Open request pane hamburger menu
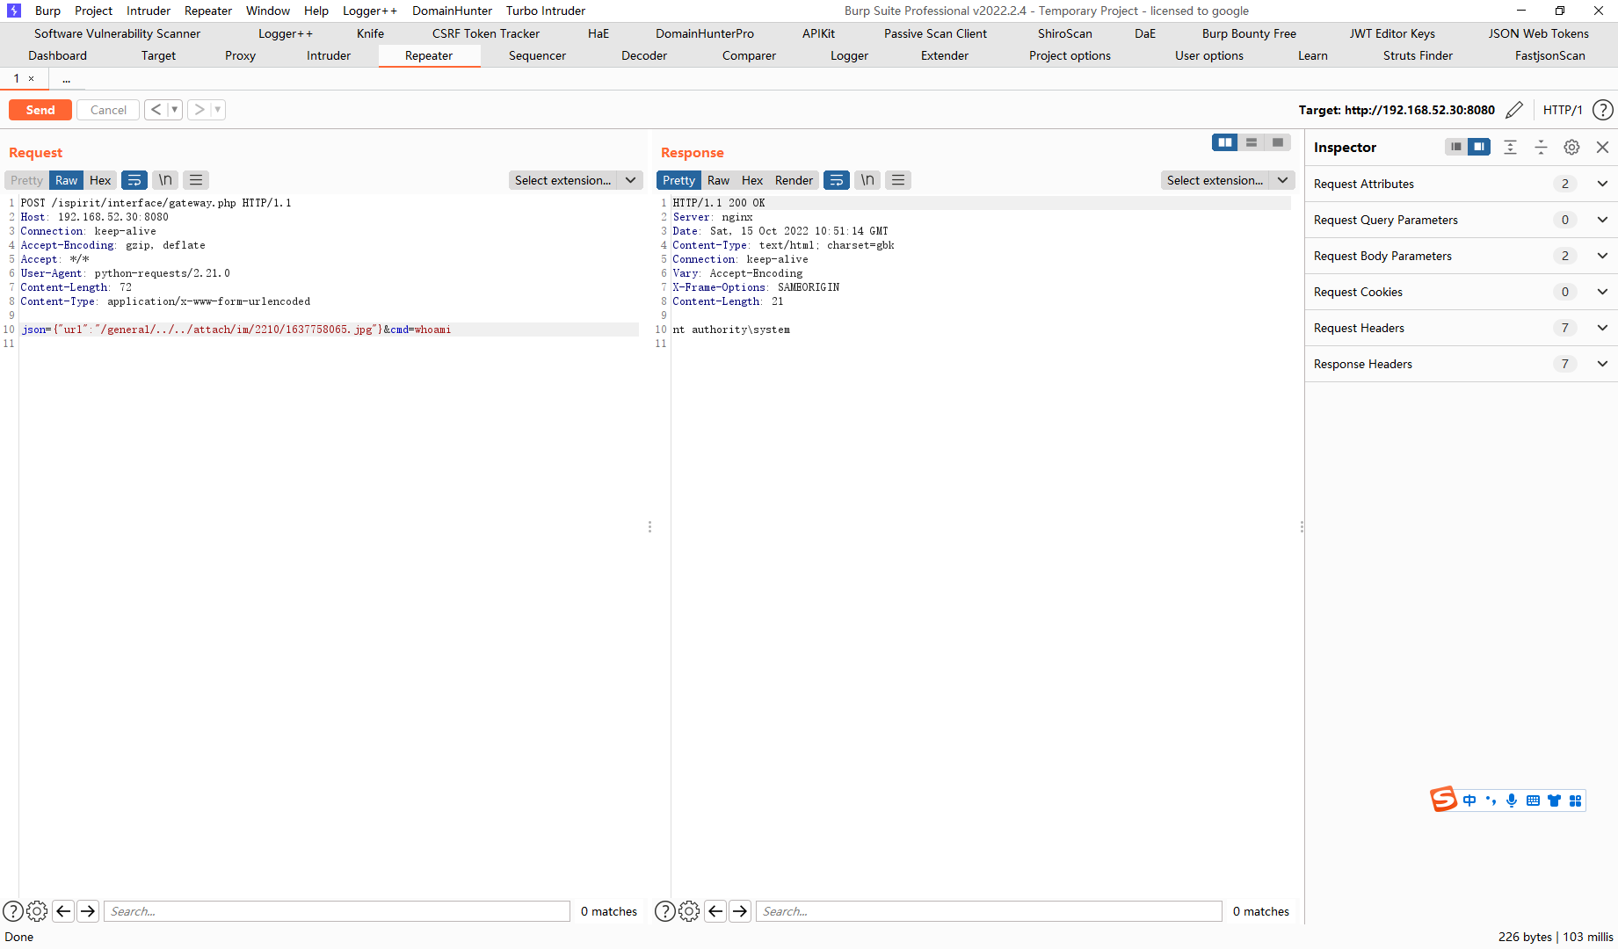 click(196, 180)
